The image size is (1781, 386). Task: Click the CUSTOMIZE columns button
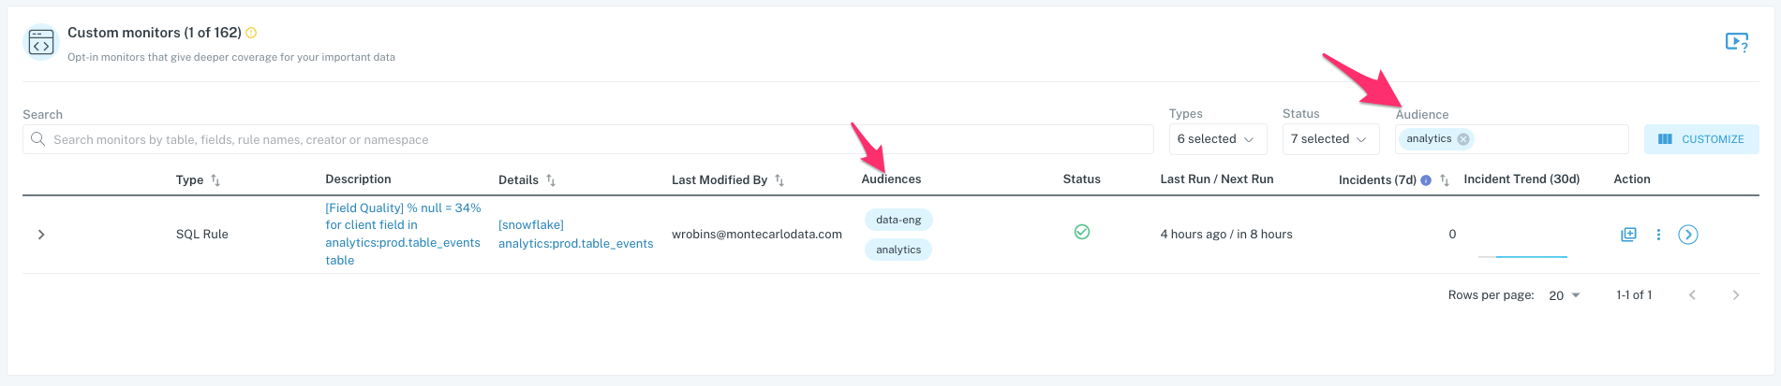[x=1701, y=139]
